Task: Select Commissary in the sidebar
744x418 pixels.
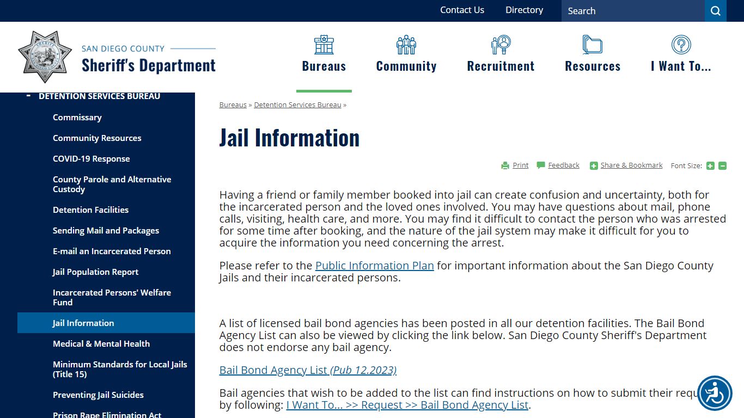Action: [77, 118]
